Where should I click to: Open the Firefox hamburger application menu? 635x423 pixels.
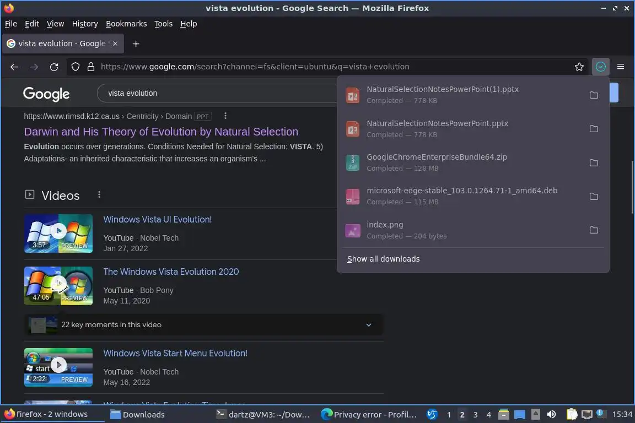(621, 67)
